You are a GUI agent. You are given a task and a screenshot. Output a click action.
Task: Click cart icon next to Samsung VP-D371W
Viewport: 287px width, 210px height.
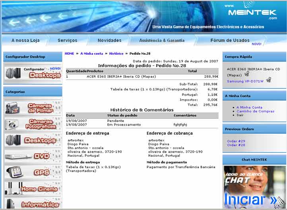click(x=269, y=80)
